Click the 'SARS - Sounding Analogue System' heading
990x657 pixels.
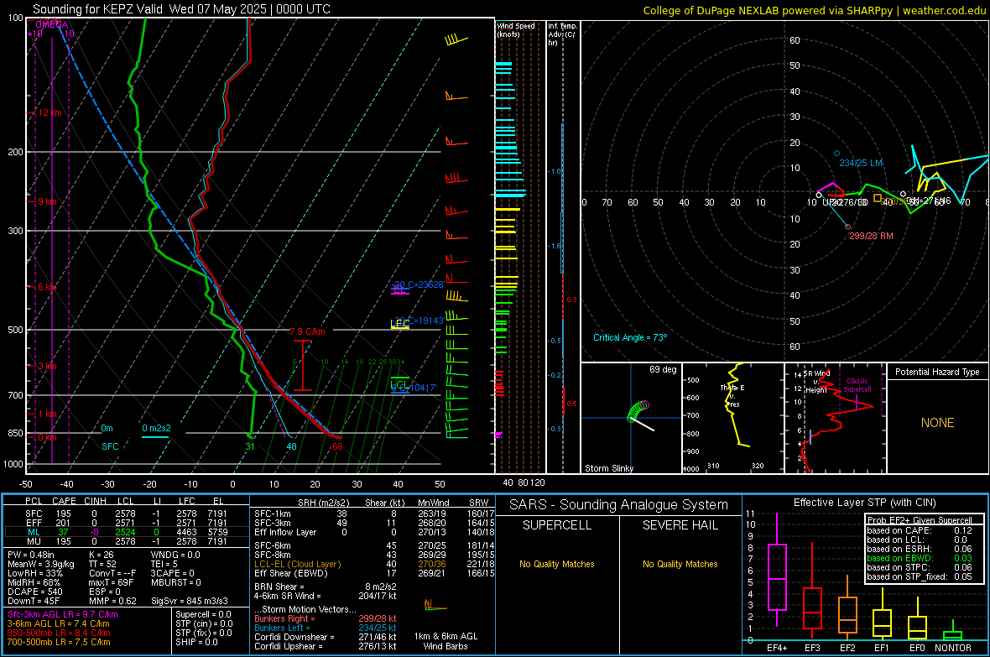(618, 505)
